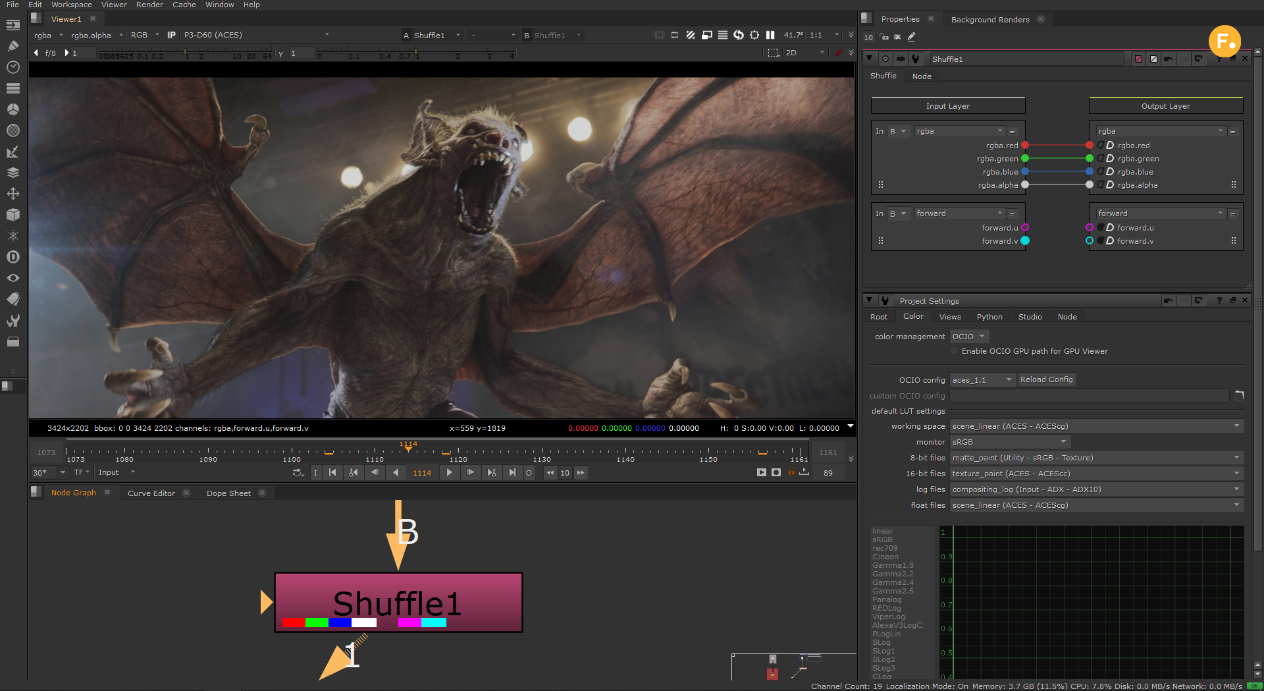
Task: Open the P3-D60 (ACES) viewer display dropdown
Action: 255,35
